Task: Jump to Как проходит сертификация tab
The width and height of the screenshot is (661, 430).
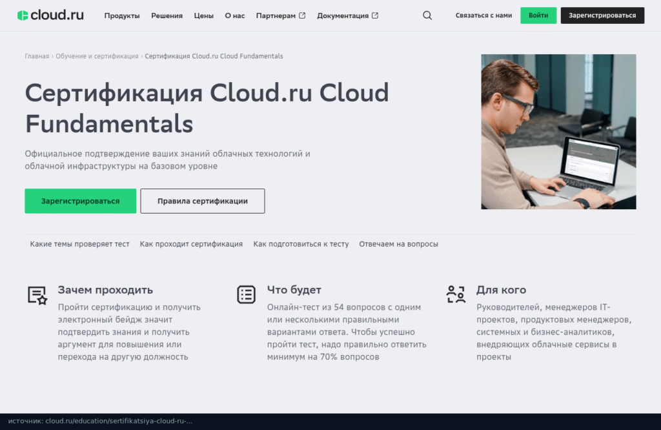Action: tap(191, 244)
